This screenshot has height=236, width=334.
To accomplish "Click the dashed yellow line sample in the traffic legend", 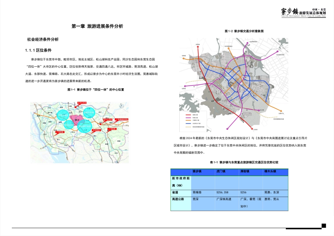I will pos(188,127).
